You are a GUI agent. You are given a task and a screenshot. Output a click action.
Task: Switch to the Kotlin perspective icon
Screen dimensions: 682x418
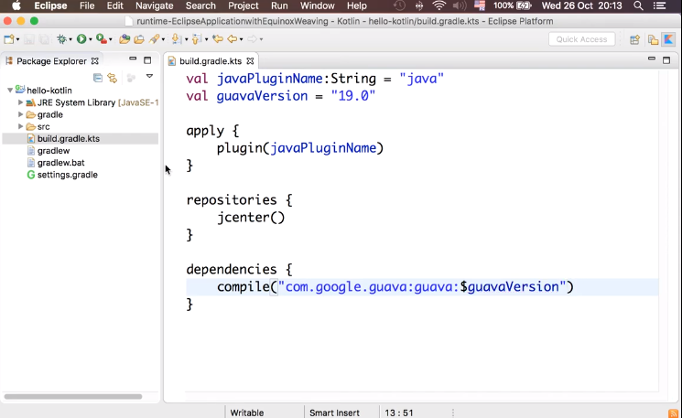pos(669,39)
